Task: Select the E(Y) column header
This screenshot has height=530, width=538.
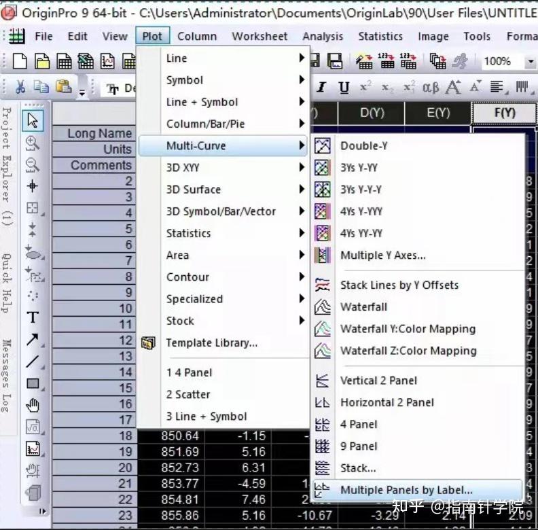Action: (438, 113)
